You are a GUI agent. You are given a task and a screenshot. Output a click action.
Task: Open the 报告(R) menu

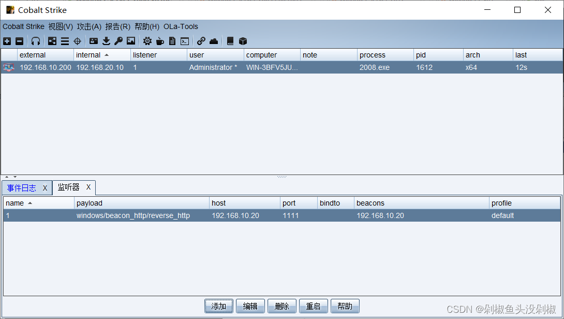coord(117,26)
